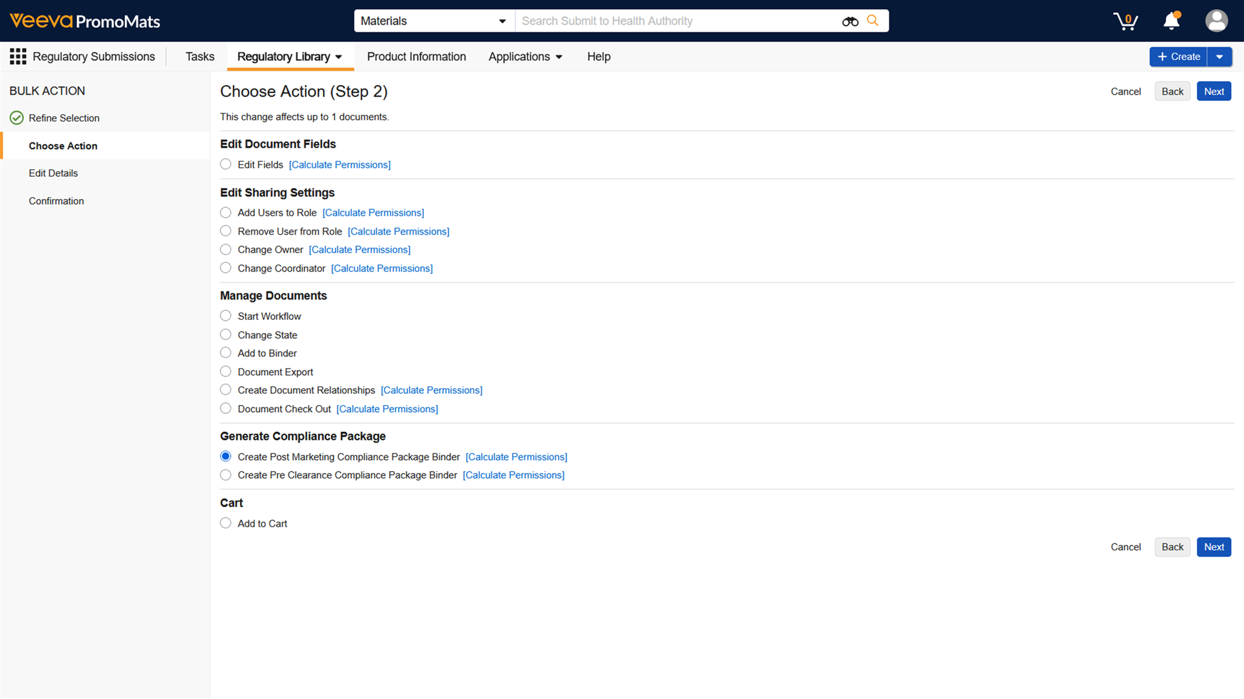1244x699 pixels.
Task: Choose the Add to Cart radio button
Action: tap(226, 523)
